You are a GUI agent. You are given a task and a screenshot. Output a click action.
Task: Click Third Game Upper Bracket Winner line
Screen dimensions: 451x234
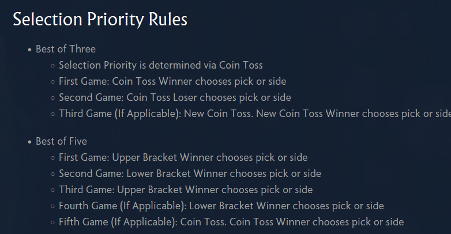pyautogui.click(x=186, y=190)
